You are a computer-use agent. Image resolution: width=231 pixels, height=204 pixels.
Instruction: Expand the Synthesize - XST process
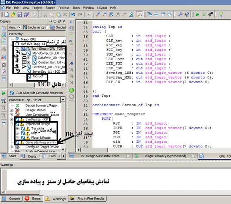click(11, 119)
